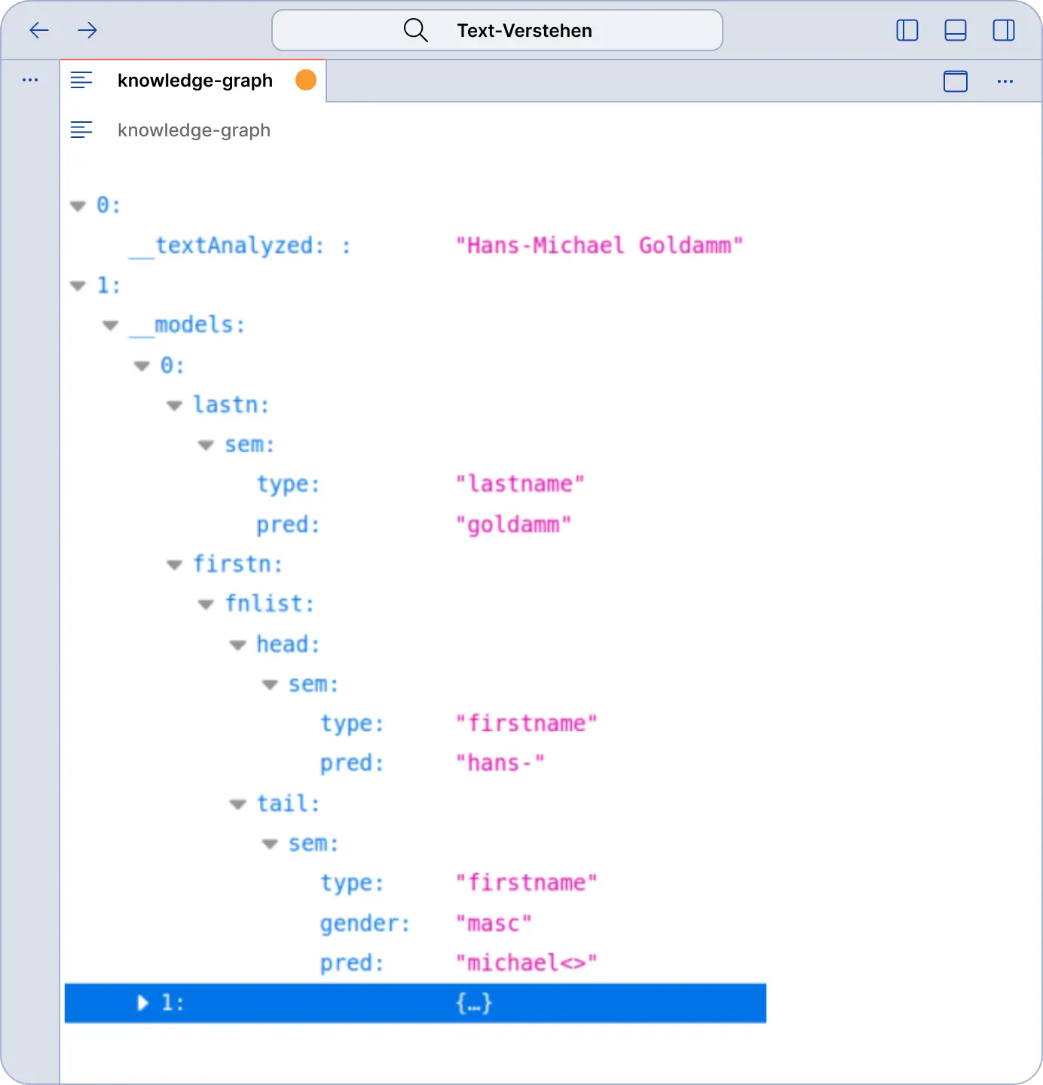Click the unsaved orange dot on tab
The height and width of the screenshot is (1085, 1043).
click(306, 80)
